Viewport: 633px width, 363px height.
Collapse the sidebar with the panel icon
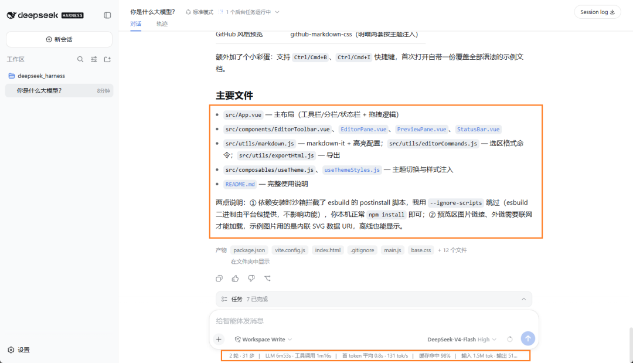(107, 15)
